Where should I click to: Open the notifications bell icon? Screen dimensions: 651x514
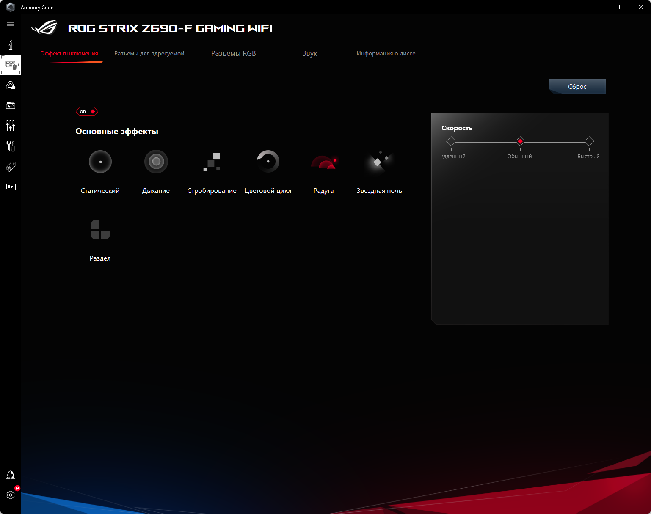(11, 475)
